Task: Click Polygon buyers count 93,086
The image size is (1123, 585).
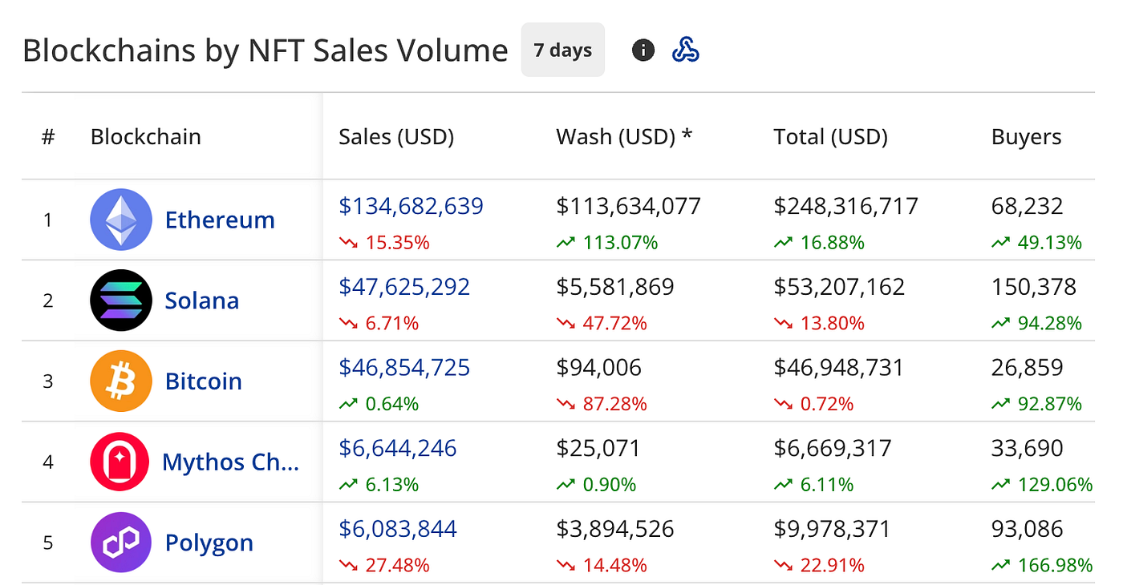Action: (x=1028, y=530)
